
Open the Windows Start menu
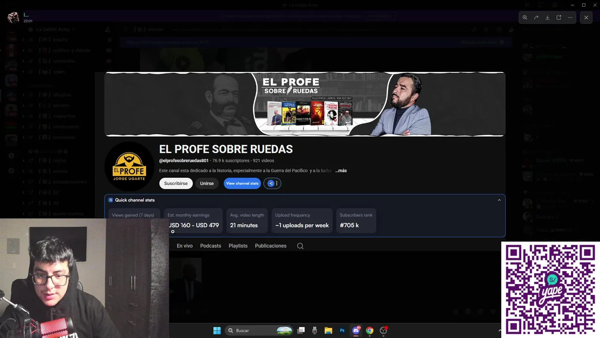[217, 330]
